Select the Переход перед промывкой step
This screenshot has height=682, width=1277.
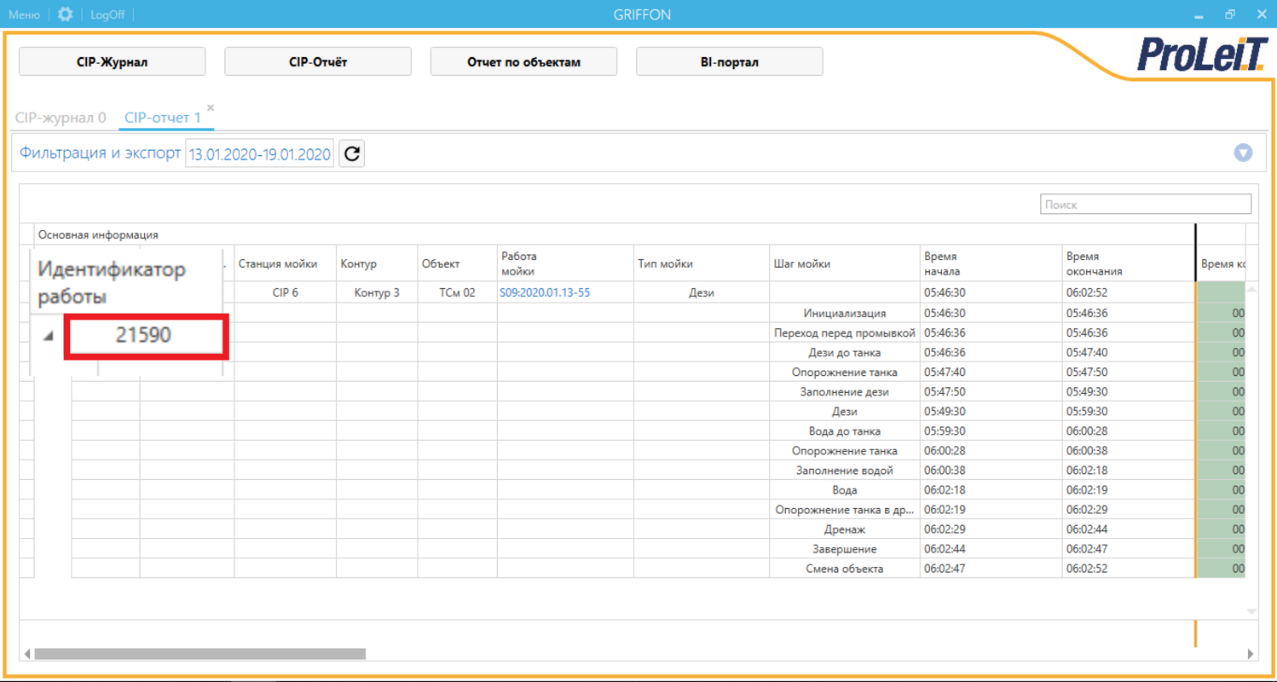pyautogui.click(x=845, y=332)
